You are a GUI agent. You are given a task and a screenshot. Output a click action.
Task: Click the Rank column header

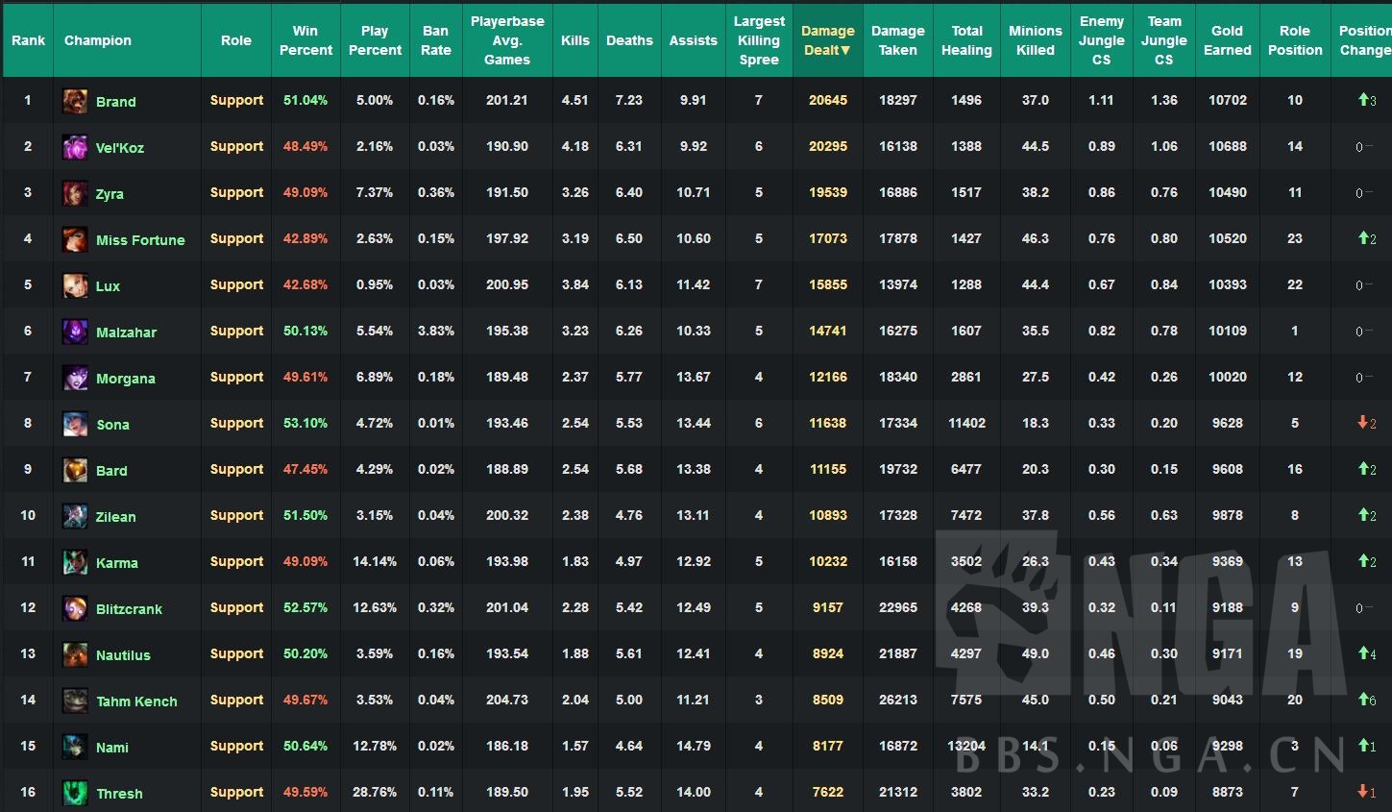pyautogui.click(x=28, y=40)
